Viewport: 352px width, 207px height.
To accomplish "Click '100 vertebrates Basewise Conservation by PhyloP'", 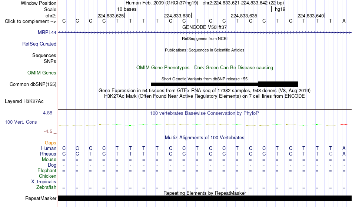I will (x=205, y=113).
